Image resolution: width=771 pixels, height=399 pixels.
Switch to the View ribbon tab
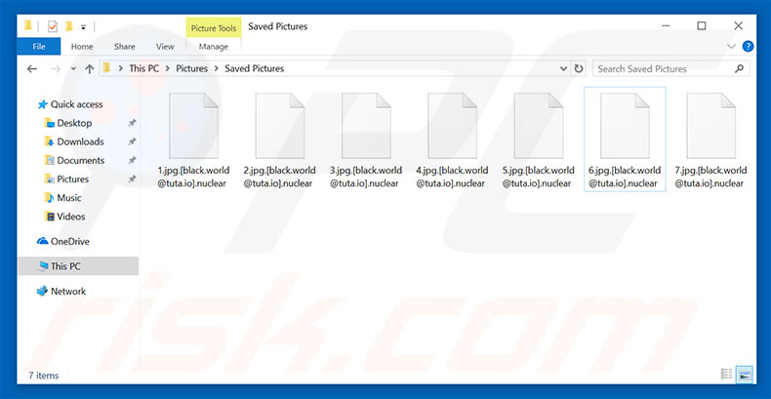(165, 47)
